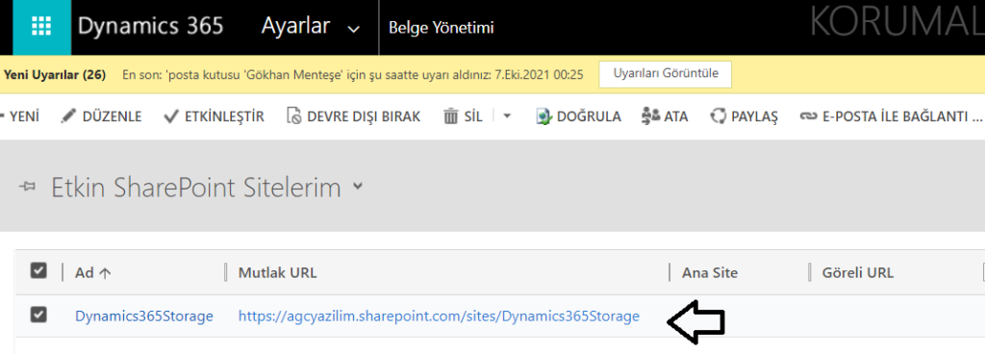Viewport: 985px width, 354px height.
Task: Click the ETKİNLEŞTİR checkmark icon
Action: [x=171, y=116]
